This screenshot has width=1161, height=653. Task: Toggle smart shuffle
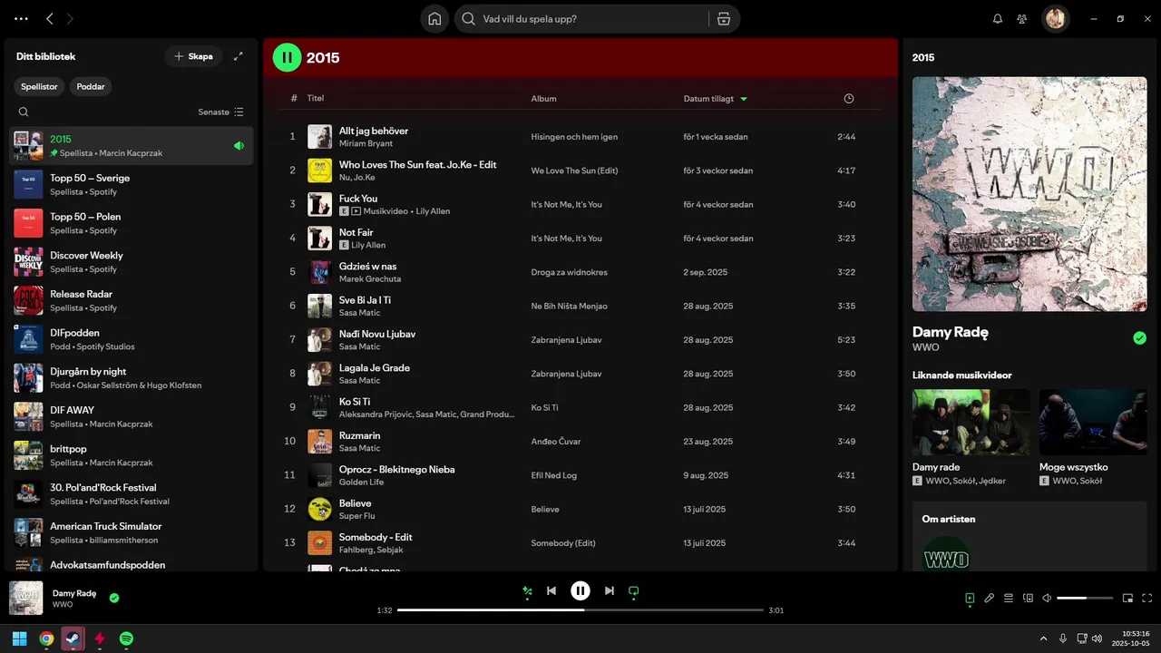[x=527, y=591]
